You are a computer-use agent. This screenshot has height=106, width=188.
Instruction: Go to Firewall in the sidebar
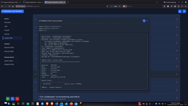[7, 30]
